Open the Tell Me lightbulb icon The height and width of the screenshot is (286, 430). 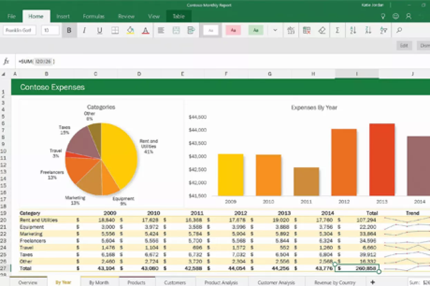pos(383,16)
